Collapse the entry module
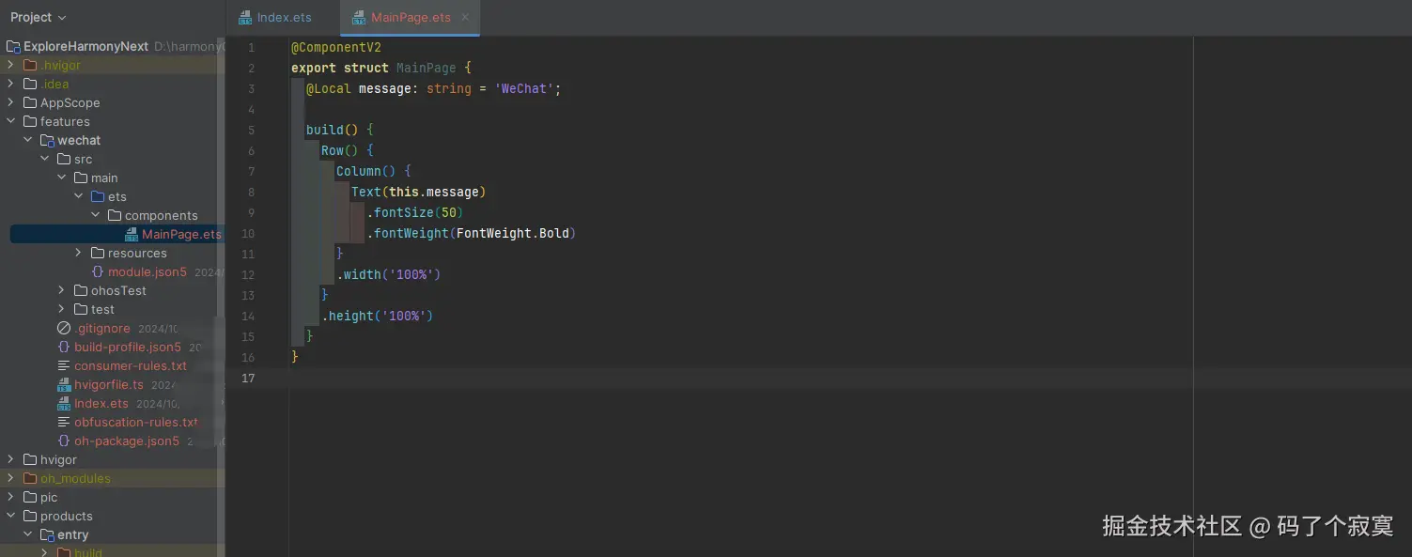 click(27, 534)
